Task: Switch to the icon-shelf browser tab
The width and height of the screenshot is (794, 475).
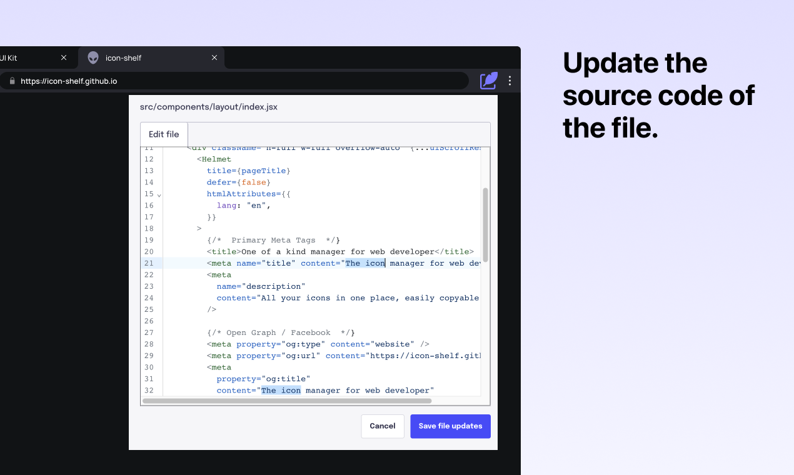Action: [x=151, y=57]
